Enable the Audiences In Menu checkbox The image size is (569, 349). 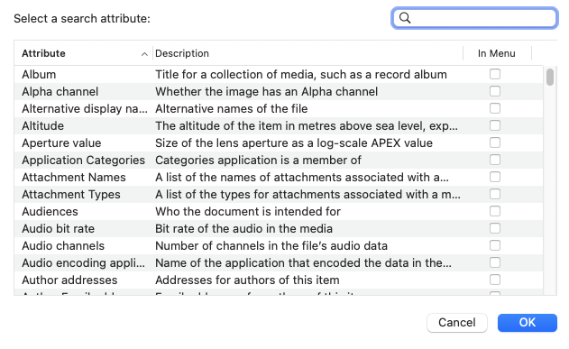pos(495,211)
